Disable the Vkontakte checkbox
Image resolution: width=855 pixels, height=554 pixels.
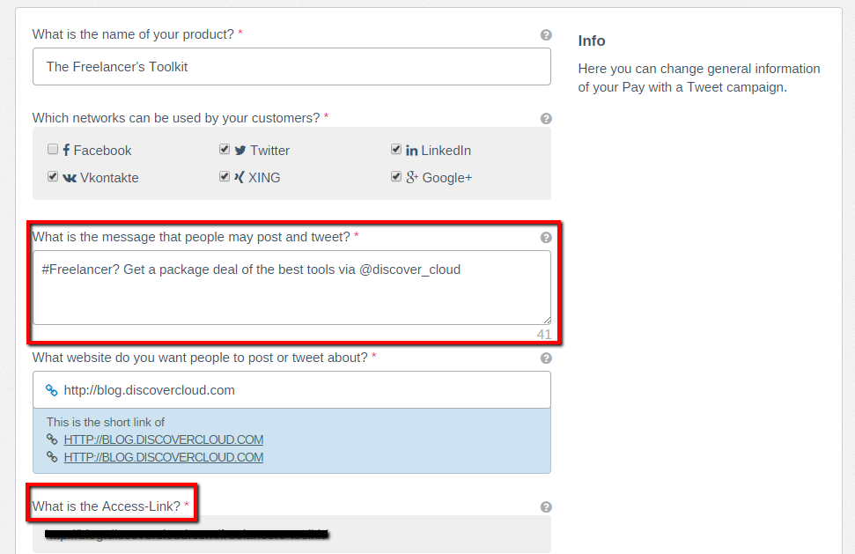point(53,177)
